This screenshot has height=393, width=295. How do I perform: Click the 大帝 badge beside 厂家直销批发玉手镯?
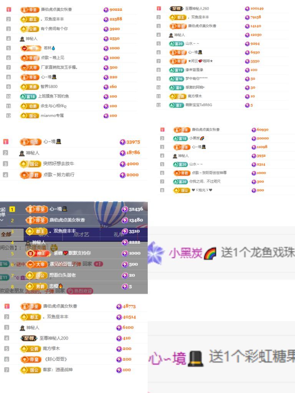pyautogui.click(x=30, y=68)
